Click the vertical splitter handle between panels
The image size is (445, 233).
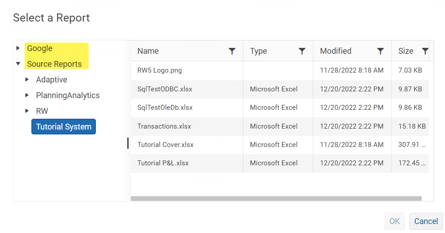point(128,143)
